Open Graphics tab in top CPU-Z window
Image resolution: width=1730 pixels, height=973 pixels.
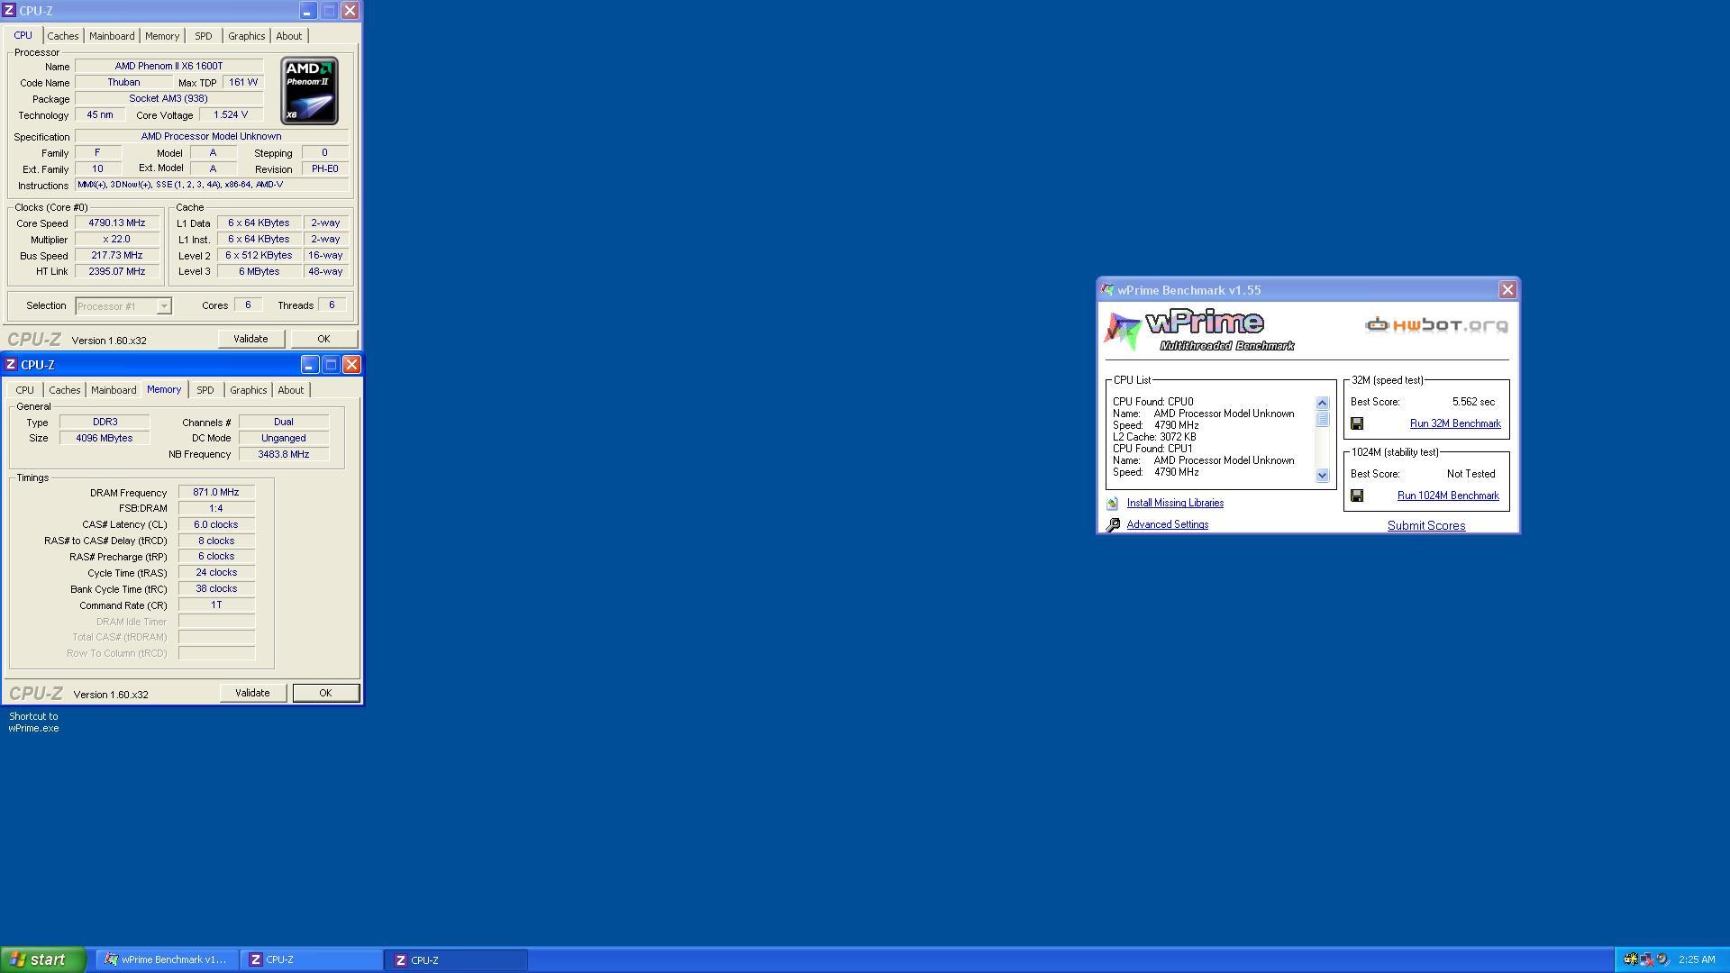(246, 36)
